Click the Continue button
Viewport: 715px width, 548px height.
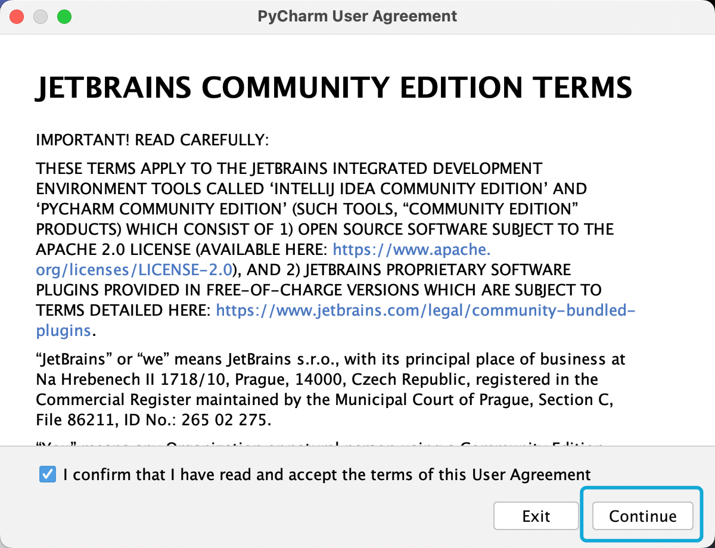coord(642,516)
